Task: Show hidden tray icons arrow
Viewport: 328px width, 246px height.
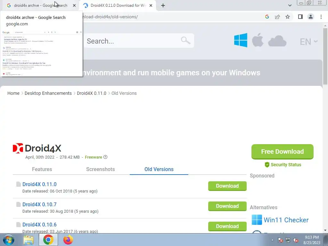Action: 272,240
